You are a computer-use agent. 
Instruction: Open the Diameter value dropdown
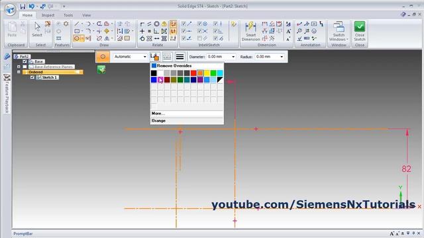click(233, 57)
